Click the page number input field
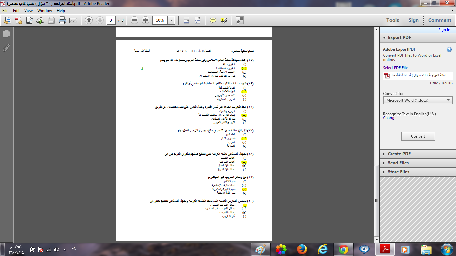456x256 pixels. pos(111,20)
